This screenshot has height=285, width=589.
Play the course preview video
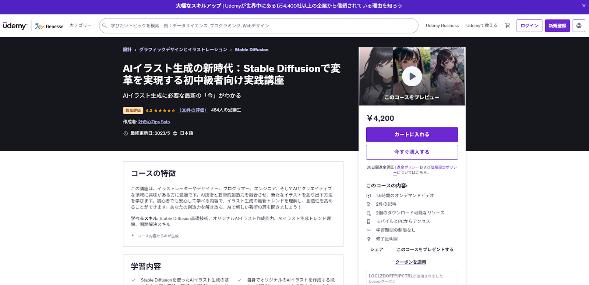tap(412, 76)
